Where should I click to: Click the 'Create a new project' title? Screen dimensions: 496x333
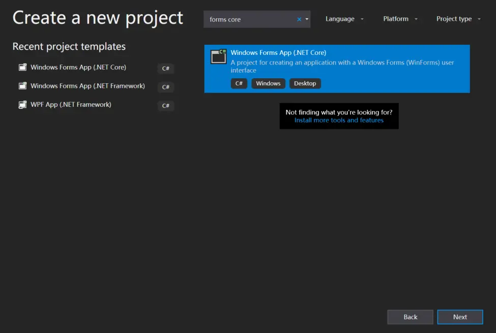(98, 18)
